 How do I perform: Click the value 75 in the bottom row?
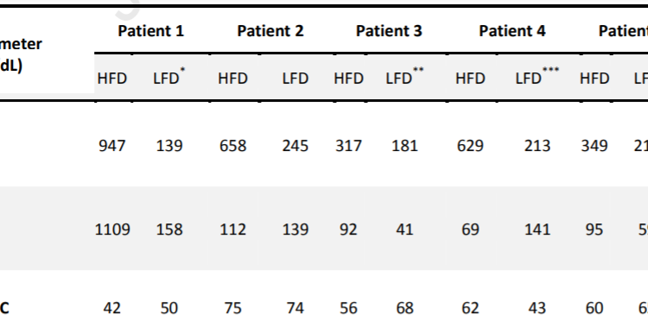232,308
